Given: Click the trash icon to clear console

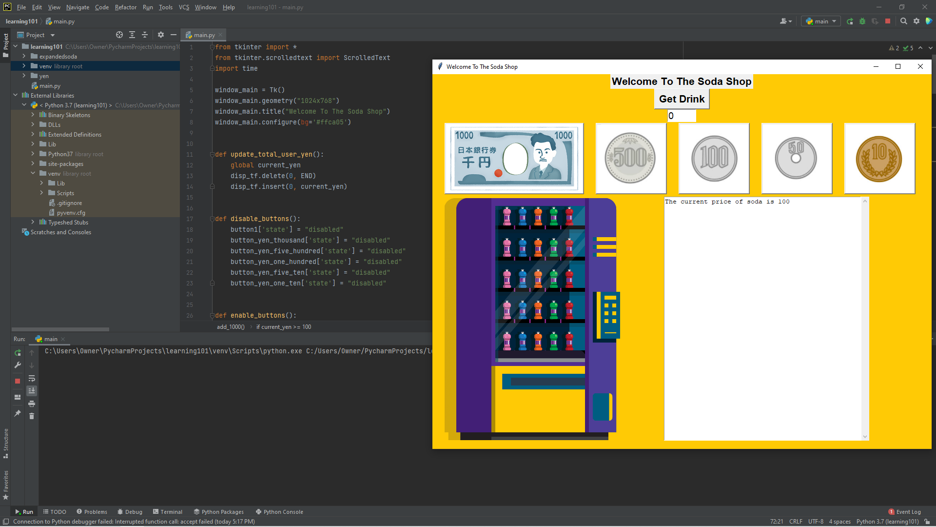Looking at the screenshot, I should coord(32,416).
